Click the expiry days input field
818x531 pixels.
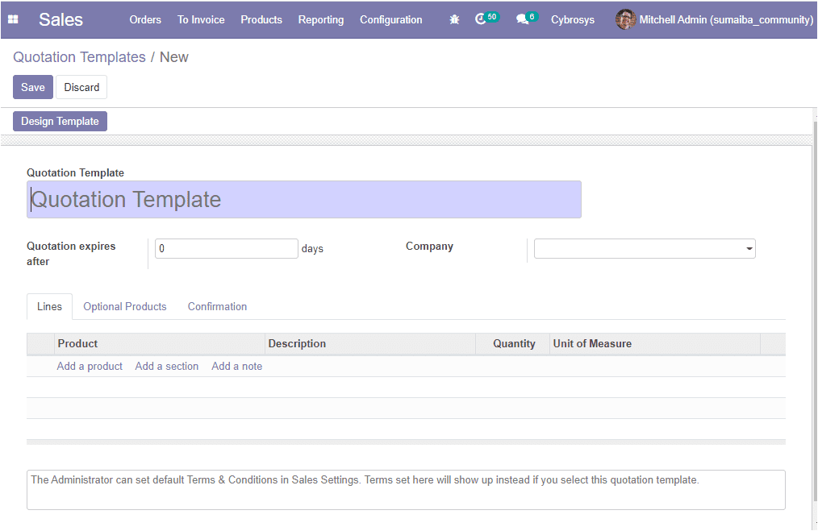click(x=227, y=248)
